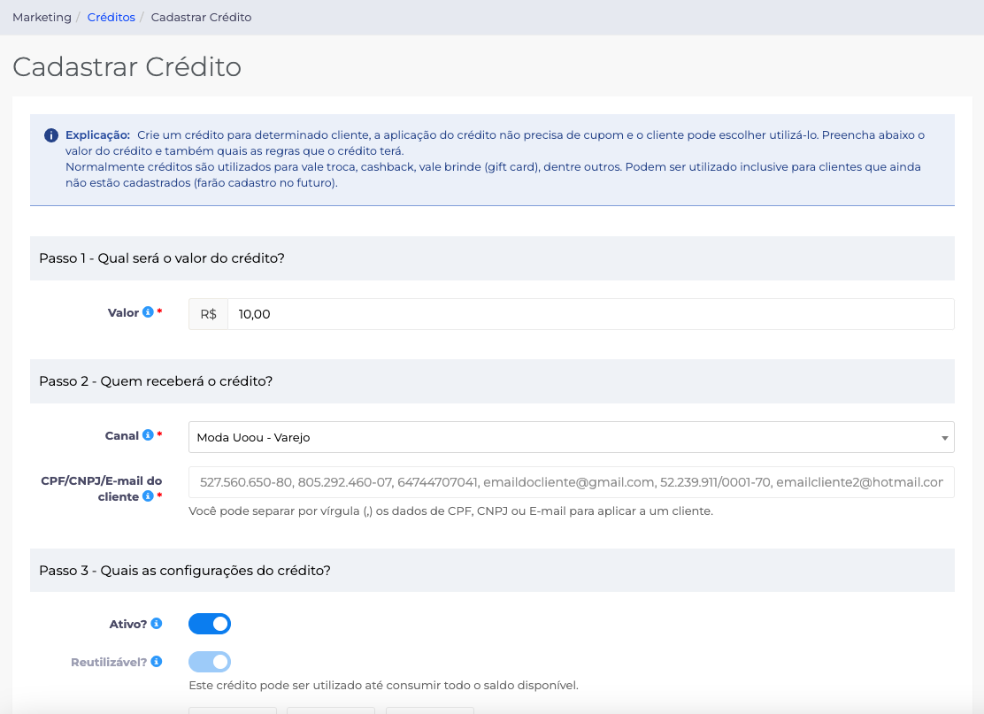Click the Cadastrar Crédito page title

(127, 67)
